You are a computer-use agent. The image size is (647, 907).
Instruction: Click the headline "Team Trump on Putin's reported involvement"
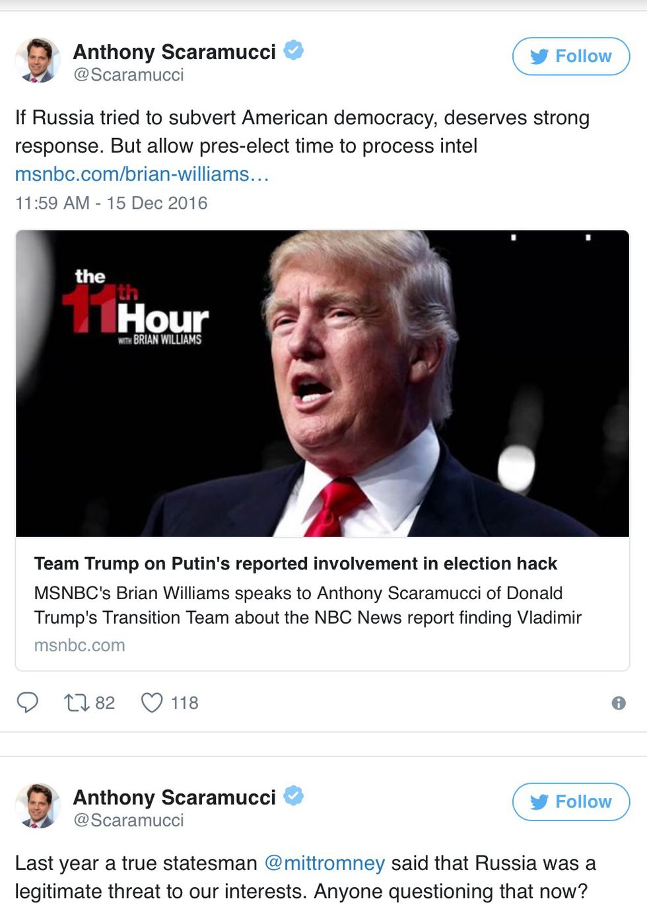[x=295, y=563]
